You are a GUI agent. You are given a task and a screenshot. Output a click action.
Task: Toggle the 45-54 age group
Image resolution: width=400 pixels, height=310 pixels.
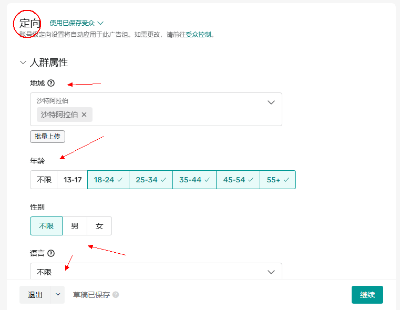(x=238, y=180)
